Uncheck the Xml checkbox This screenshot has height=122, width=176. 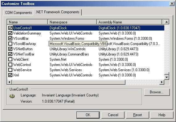click(x=10, y=75)
